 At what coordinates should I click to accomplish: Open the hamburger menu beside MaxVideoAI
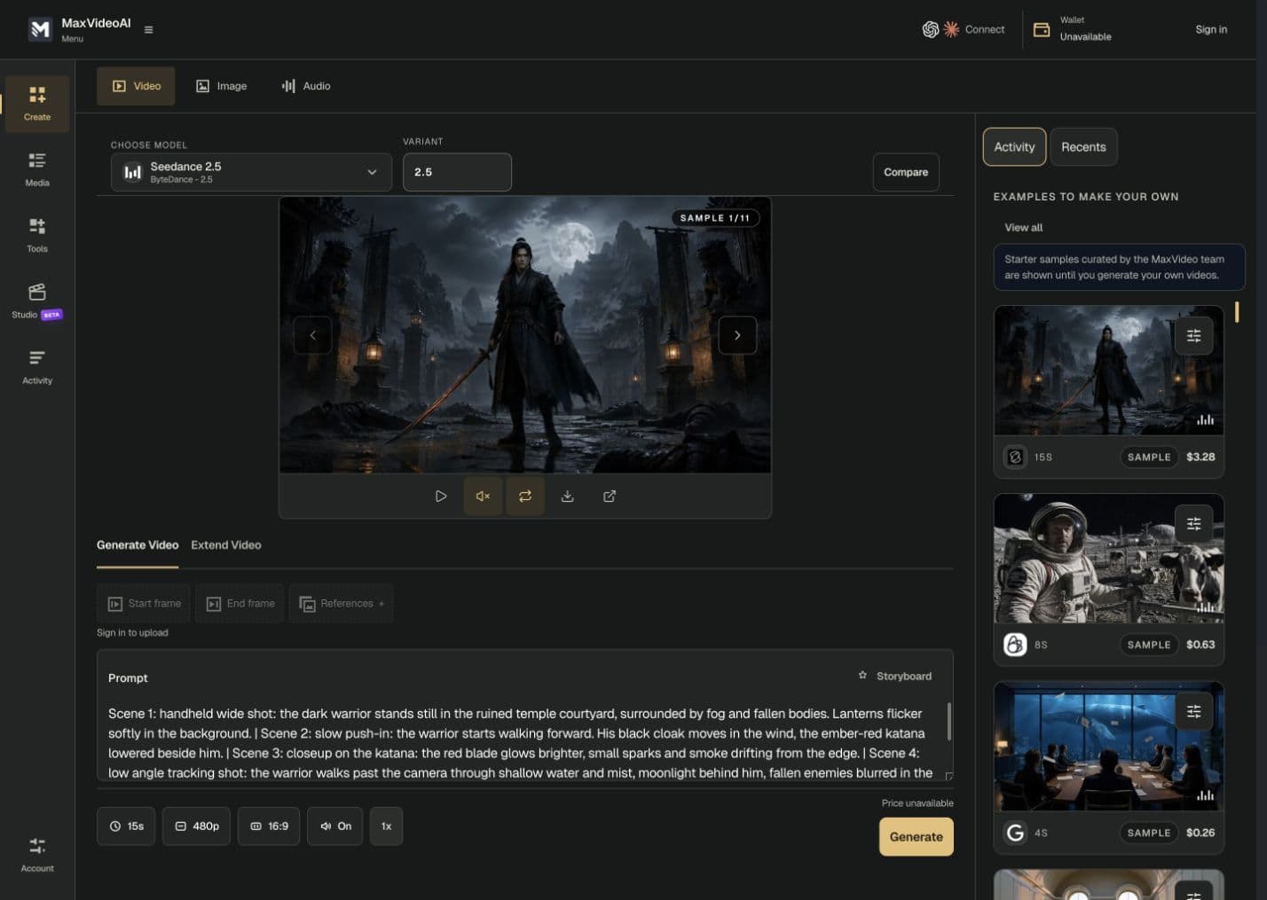pos(148,29)
